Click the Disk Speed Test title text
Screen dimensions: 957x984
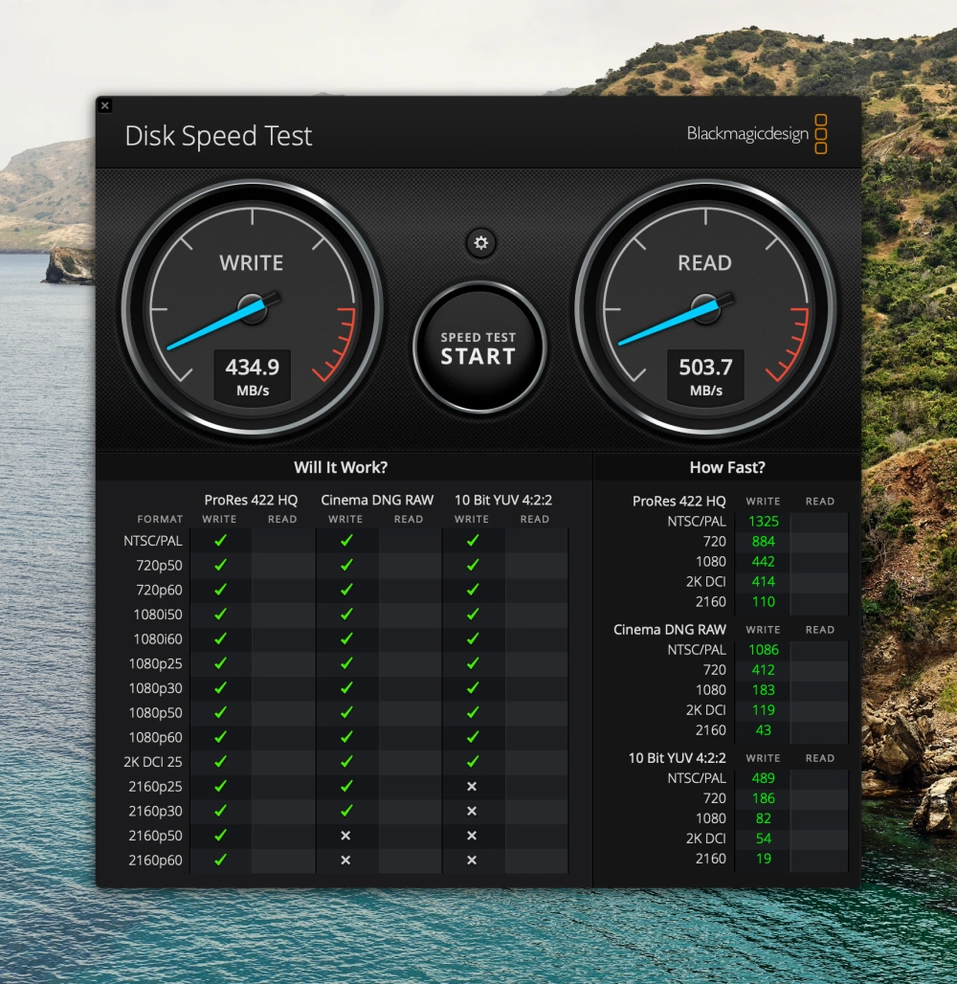218,136
